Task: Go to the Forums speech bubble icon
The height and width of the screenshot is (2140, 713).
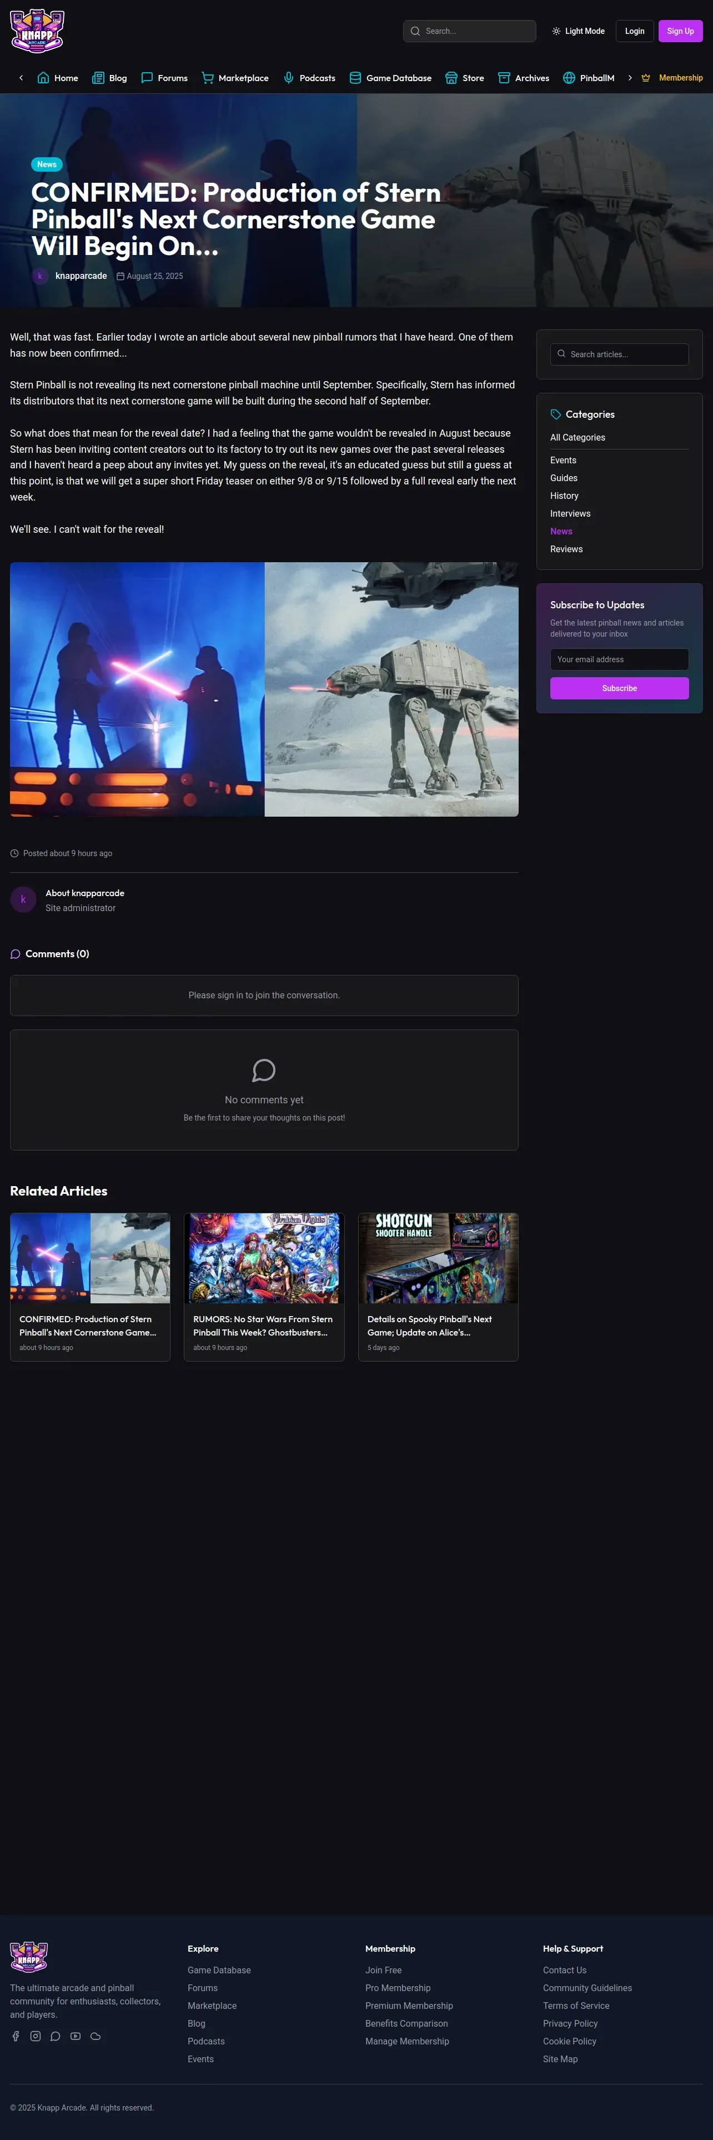Action: [x=147, y=78]
